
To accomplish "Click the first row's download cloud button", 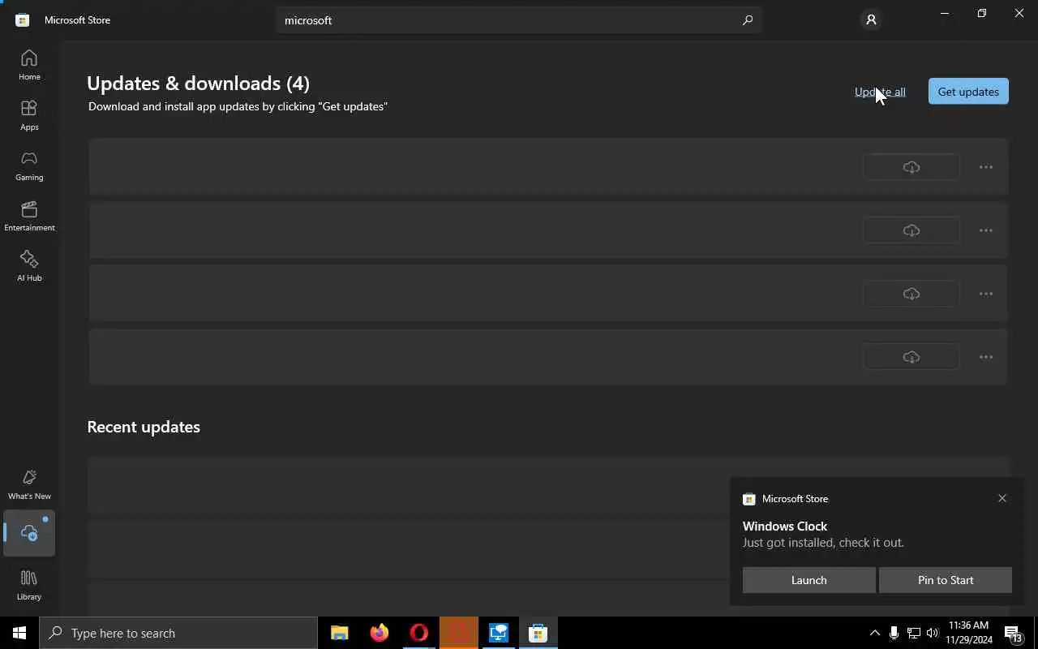I will (x=911, y=167).
